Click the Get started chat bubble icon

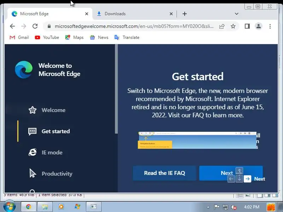click(x=32, y=131)
